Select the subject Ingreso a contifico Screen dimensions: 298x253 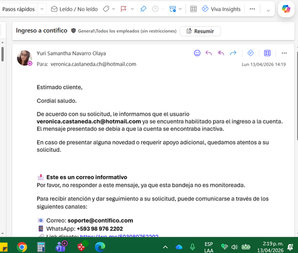(x=42, y=30)
